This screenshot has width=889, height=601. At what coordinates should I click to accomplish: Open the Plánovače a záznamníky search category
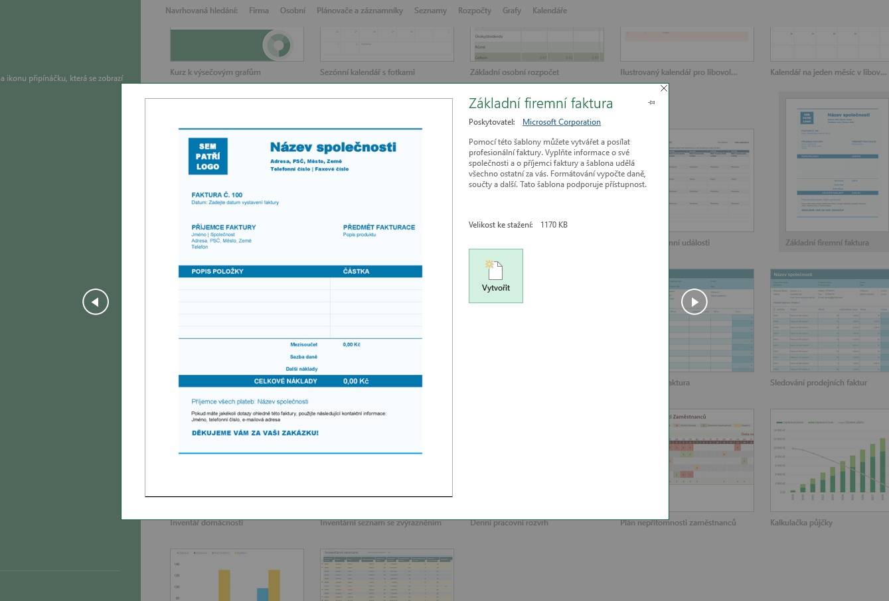[x=360, y=11]
